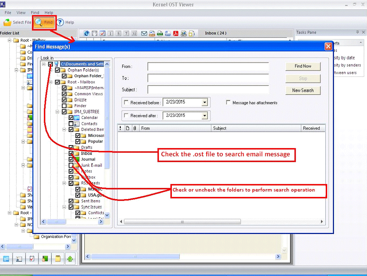Enable Message has attachments checkbox

click(228, 102)
